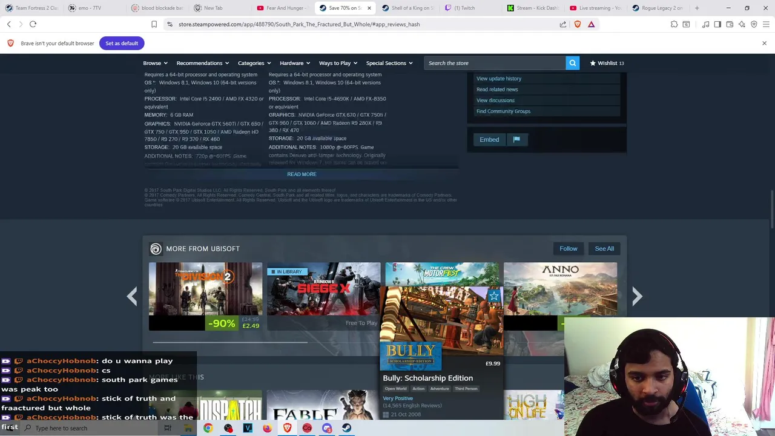Show previous Ubisoft games with left arrow
This screenshot has width=775, height=436.
pyautogui.click(x=132, y=296)
